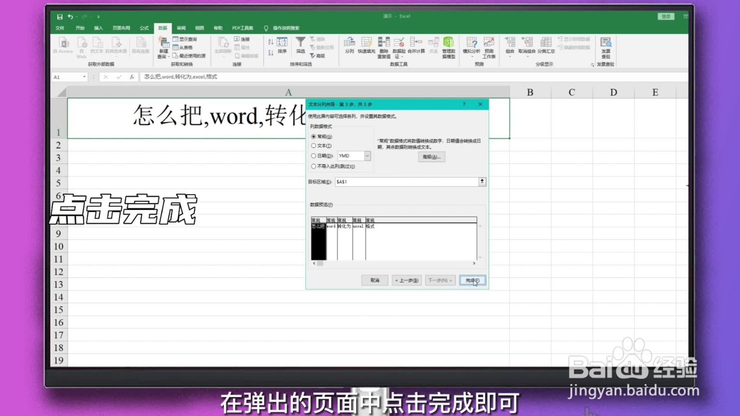Click 从表格 (From Table) icon
The width and height of the screenshot is (740, 416).
point(175,47)
